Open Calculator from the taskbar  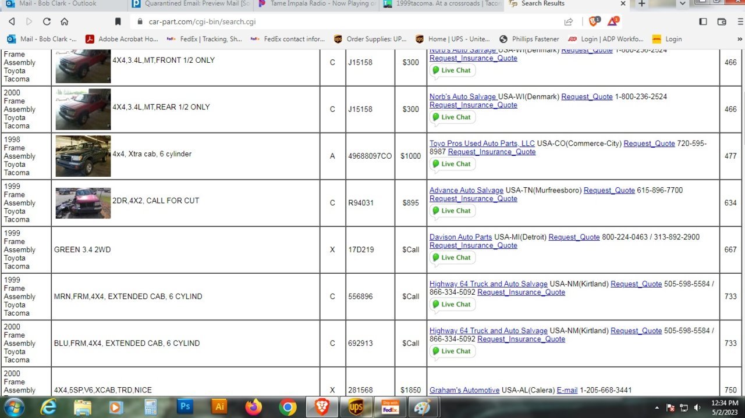point(151,407)
